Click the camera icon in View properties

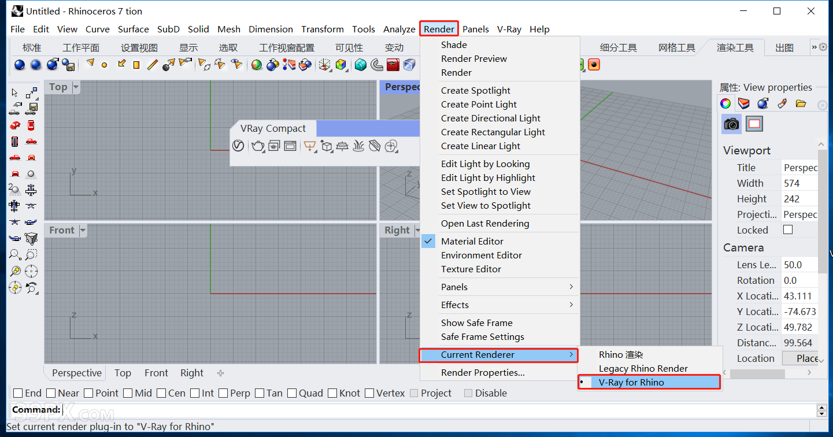pos(732,124)
